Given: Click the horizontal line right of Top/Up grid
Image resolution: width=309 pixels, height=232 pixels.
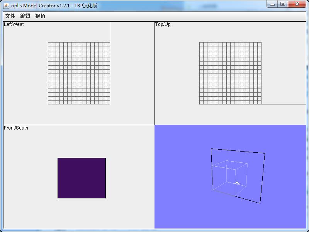Looking at the screenshot, I should tap(284, 104).
